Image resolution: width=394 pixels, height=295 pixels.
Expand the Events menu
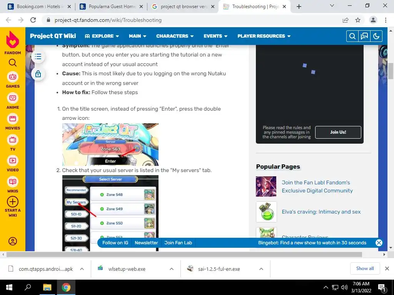(215, 36)
